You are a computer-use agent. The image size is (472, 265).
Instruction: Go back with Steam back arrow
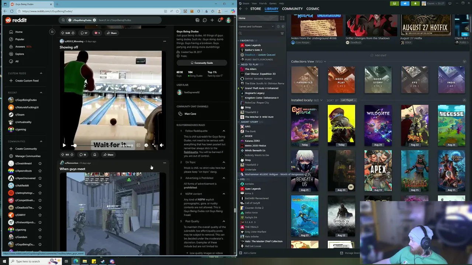click(x=241, y=9)
